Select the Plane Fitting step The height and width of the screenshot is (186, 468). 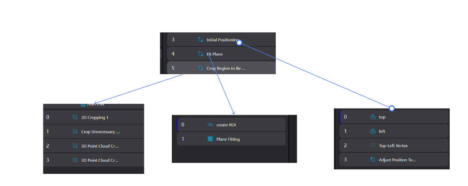pyautogui.click(x=231, y=139)
